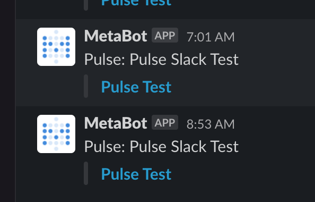
Task: Open MetaBot avatar on the 8:53 AM message
Action: coord(56,134)
